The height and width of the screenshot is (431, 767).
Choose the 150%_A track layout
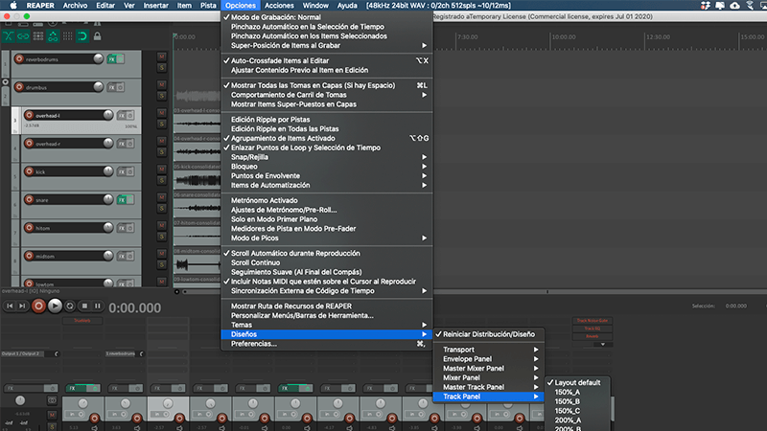click(x=569, y=392)
